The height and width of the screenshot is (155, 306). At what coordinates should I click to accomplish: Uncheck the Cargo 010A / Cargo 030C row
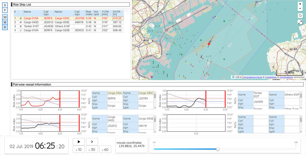click(x=21, y=19)
